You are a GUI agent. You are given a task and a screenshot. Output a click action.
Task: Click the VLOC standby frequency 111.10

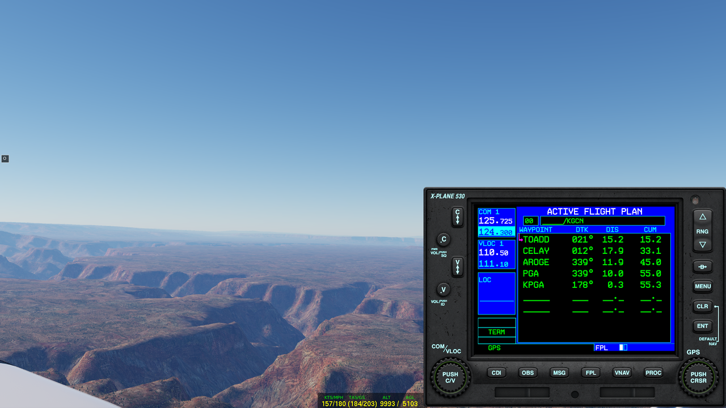point(493,264)
